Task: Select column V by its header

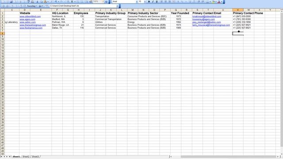Action: (238, 10)
